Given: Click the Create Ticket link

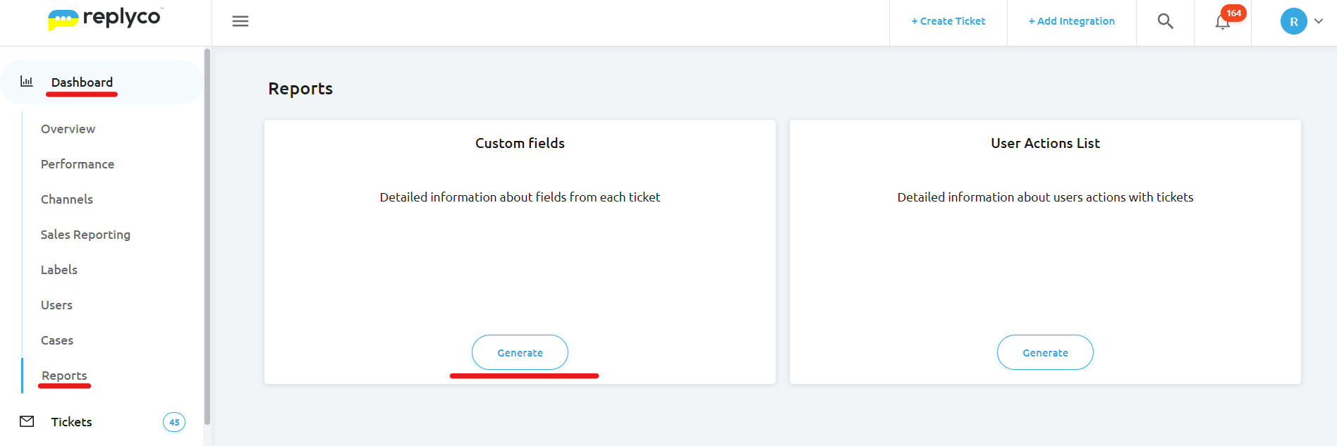Looking at the screenshot, I should click(948, 21).
